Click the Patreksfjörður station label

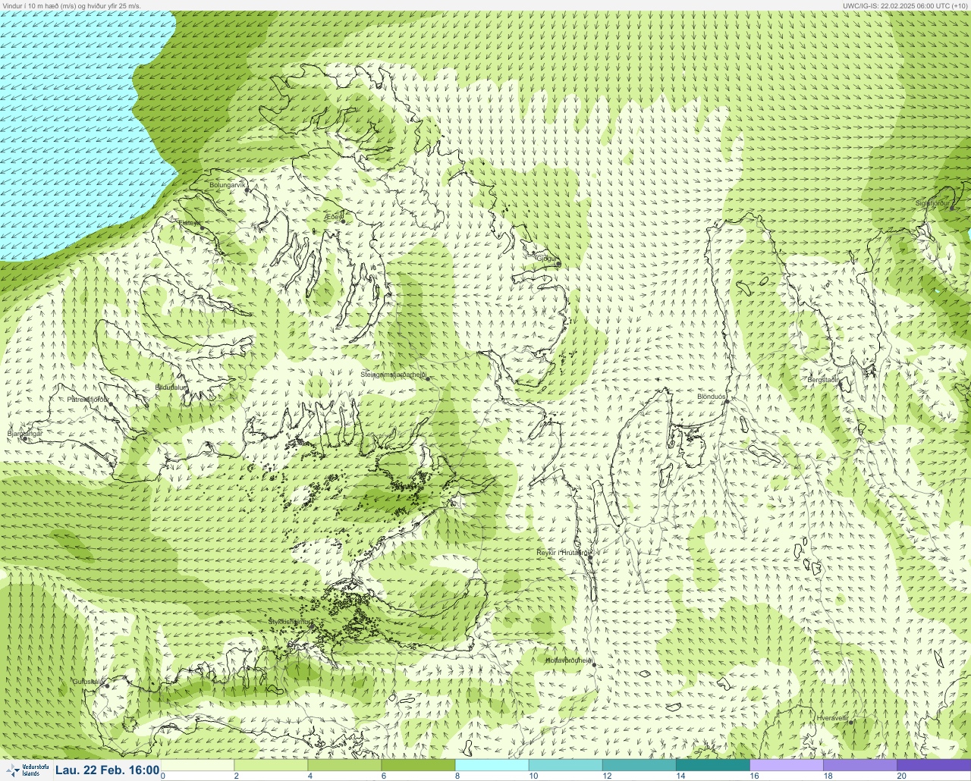click(x=88, y=399)
